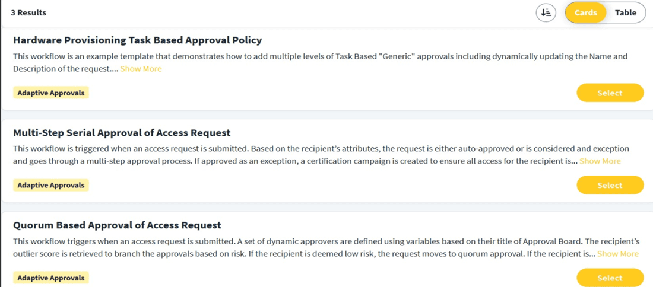Click Adaptive Approvals tag on Multi-Step Serial card
The width and height of the screenshot is (653, 287).
(51, 185)
